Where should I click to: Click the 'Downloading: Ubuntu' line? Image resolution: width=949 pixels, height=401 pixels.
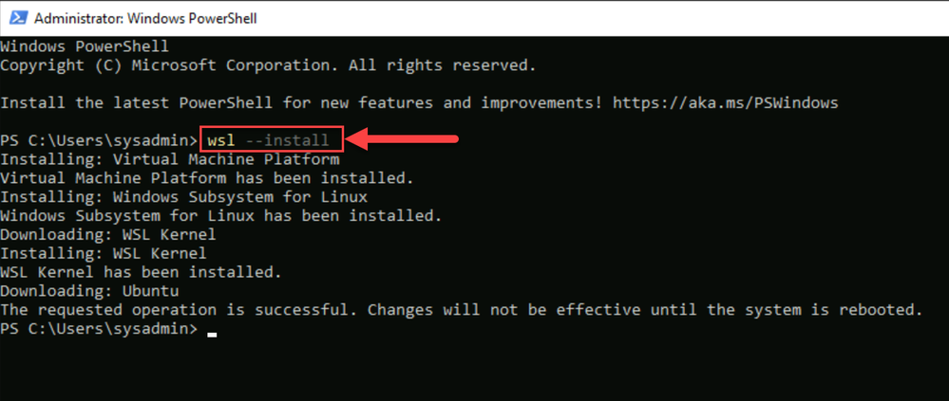click(x=89, y=291)
